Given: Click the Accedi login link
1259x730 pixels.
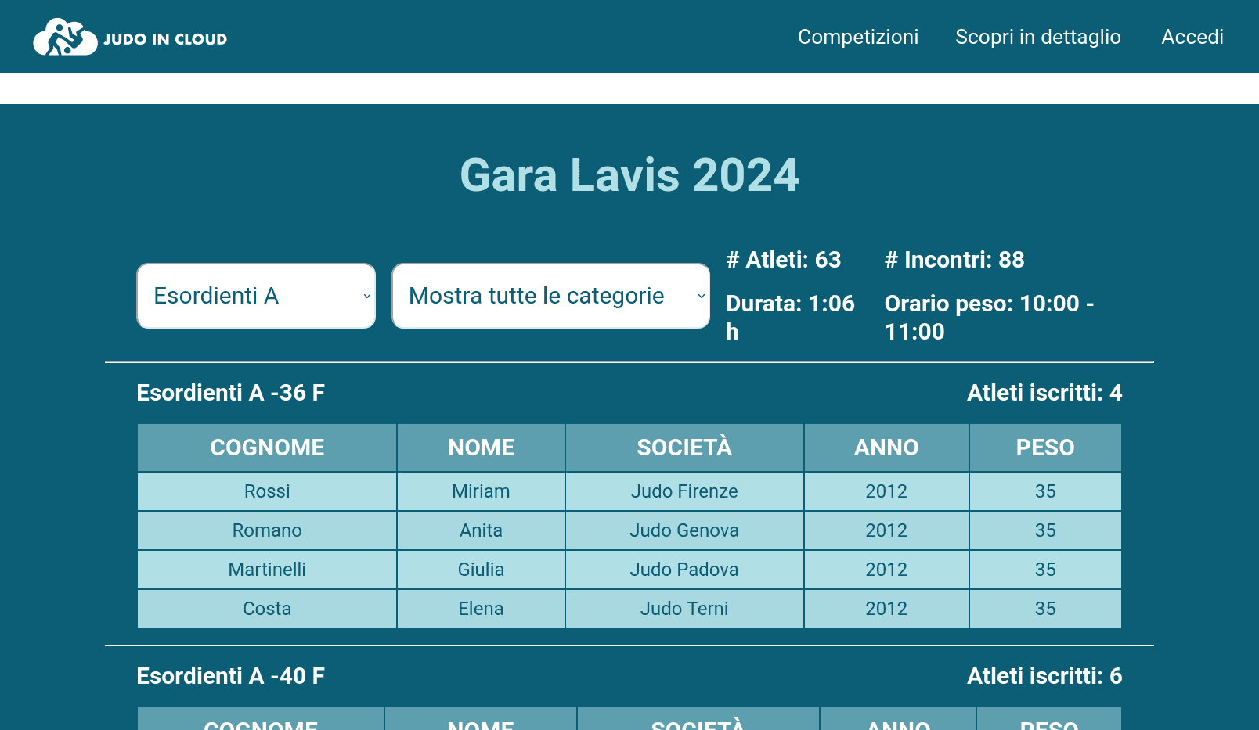Looking at the screenshot, I should (x=1192, y=37).
